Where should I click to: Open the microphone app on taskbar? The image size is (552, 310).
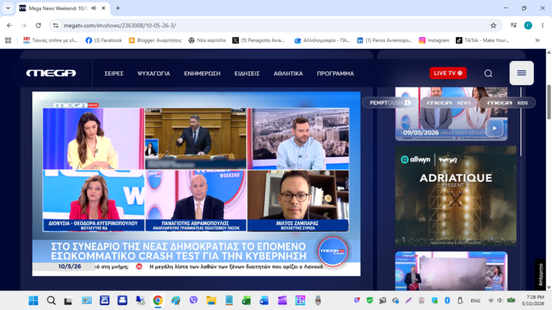pos(317,301)
